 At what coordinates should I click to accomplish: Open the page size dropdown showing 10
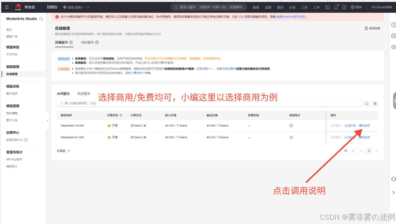349,151
